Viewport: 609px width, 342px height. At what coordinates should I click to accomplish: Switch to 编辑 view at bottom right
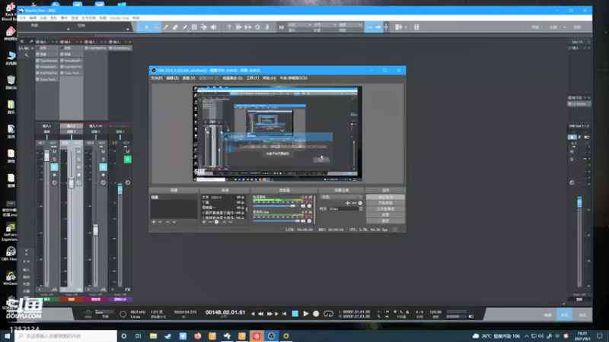click(547, 315)
